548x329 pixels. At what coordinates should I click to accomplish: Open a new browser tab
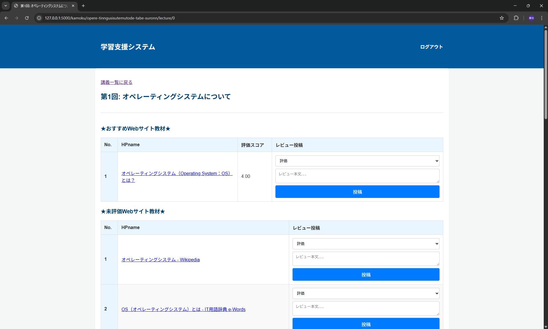click(x=83, y=6)
